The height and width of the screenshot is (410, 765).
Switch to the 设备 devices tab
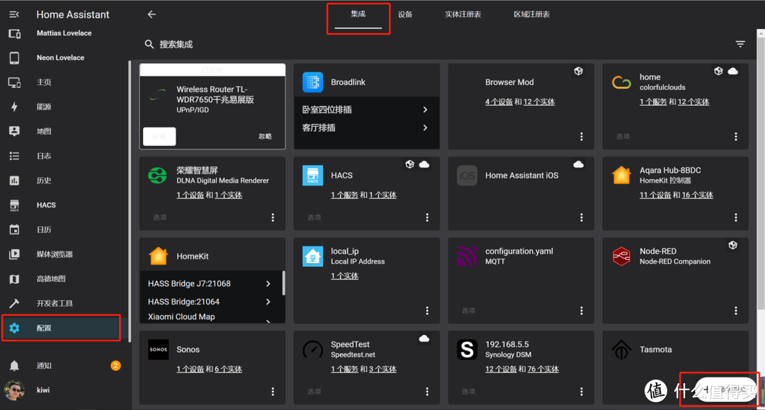point(405,15)
